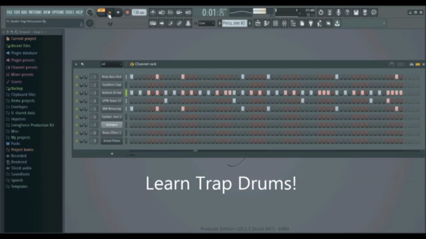Toggle multilink to controllers stamp icon
Screen dimensions: 426x239
188,23
